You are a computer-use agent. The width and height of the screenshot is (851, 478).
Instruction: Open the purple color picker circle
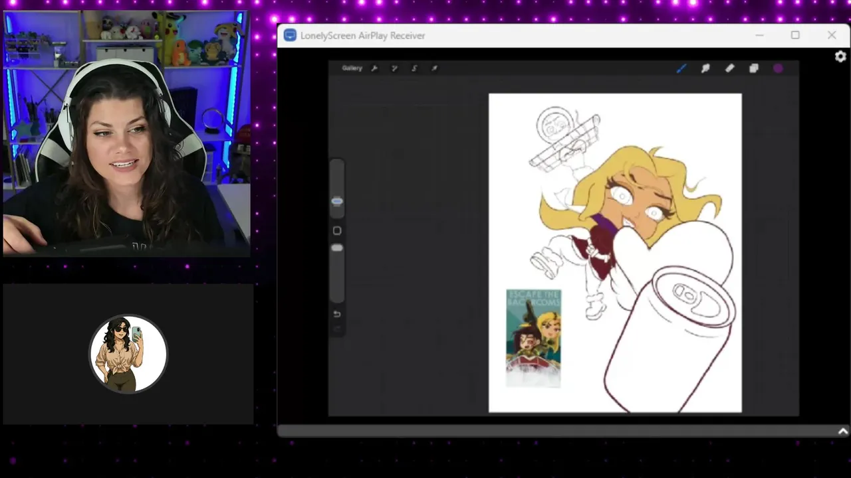(x=778, y=68)
